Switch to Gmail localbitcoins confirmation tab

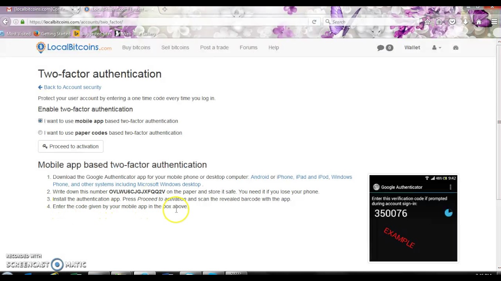(41, 9)
